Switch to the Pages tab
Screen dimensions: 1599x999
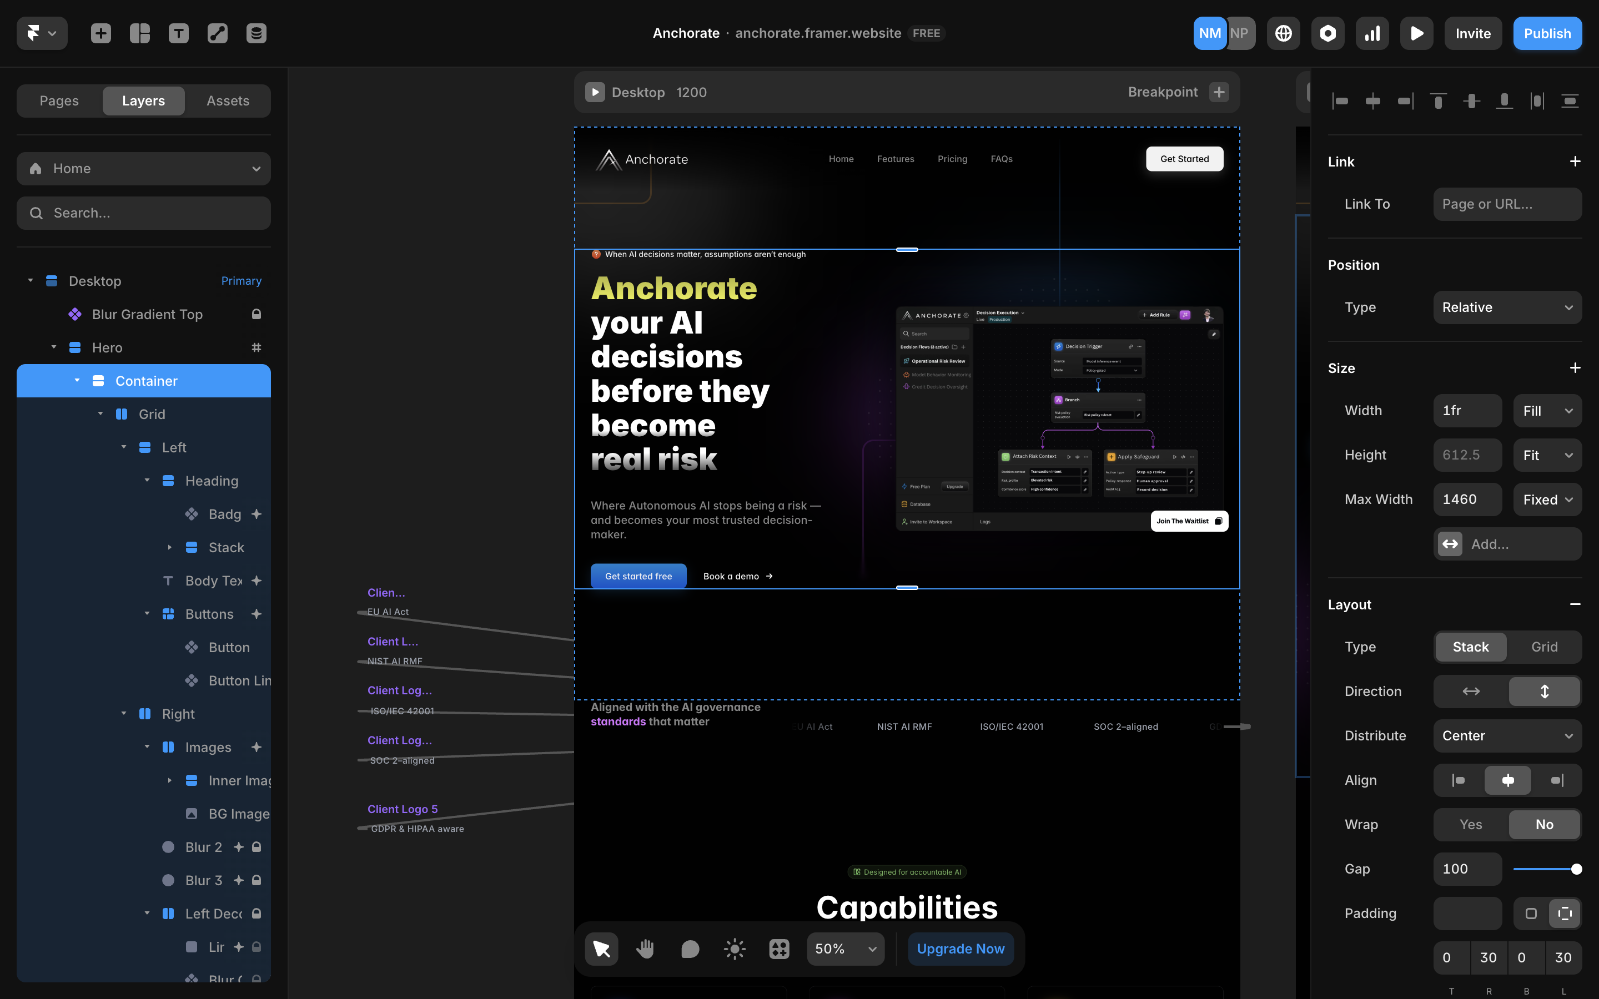[x=59, y=100]
